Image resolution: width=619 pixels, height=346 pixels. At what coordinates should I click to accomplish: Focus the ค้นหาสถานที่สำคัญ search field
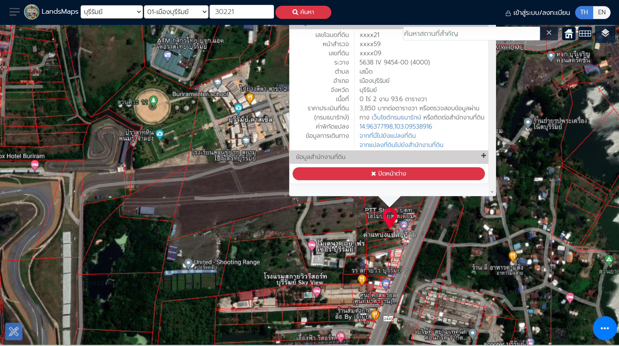(471, 34)
